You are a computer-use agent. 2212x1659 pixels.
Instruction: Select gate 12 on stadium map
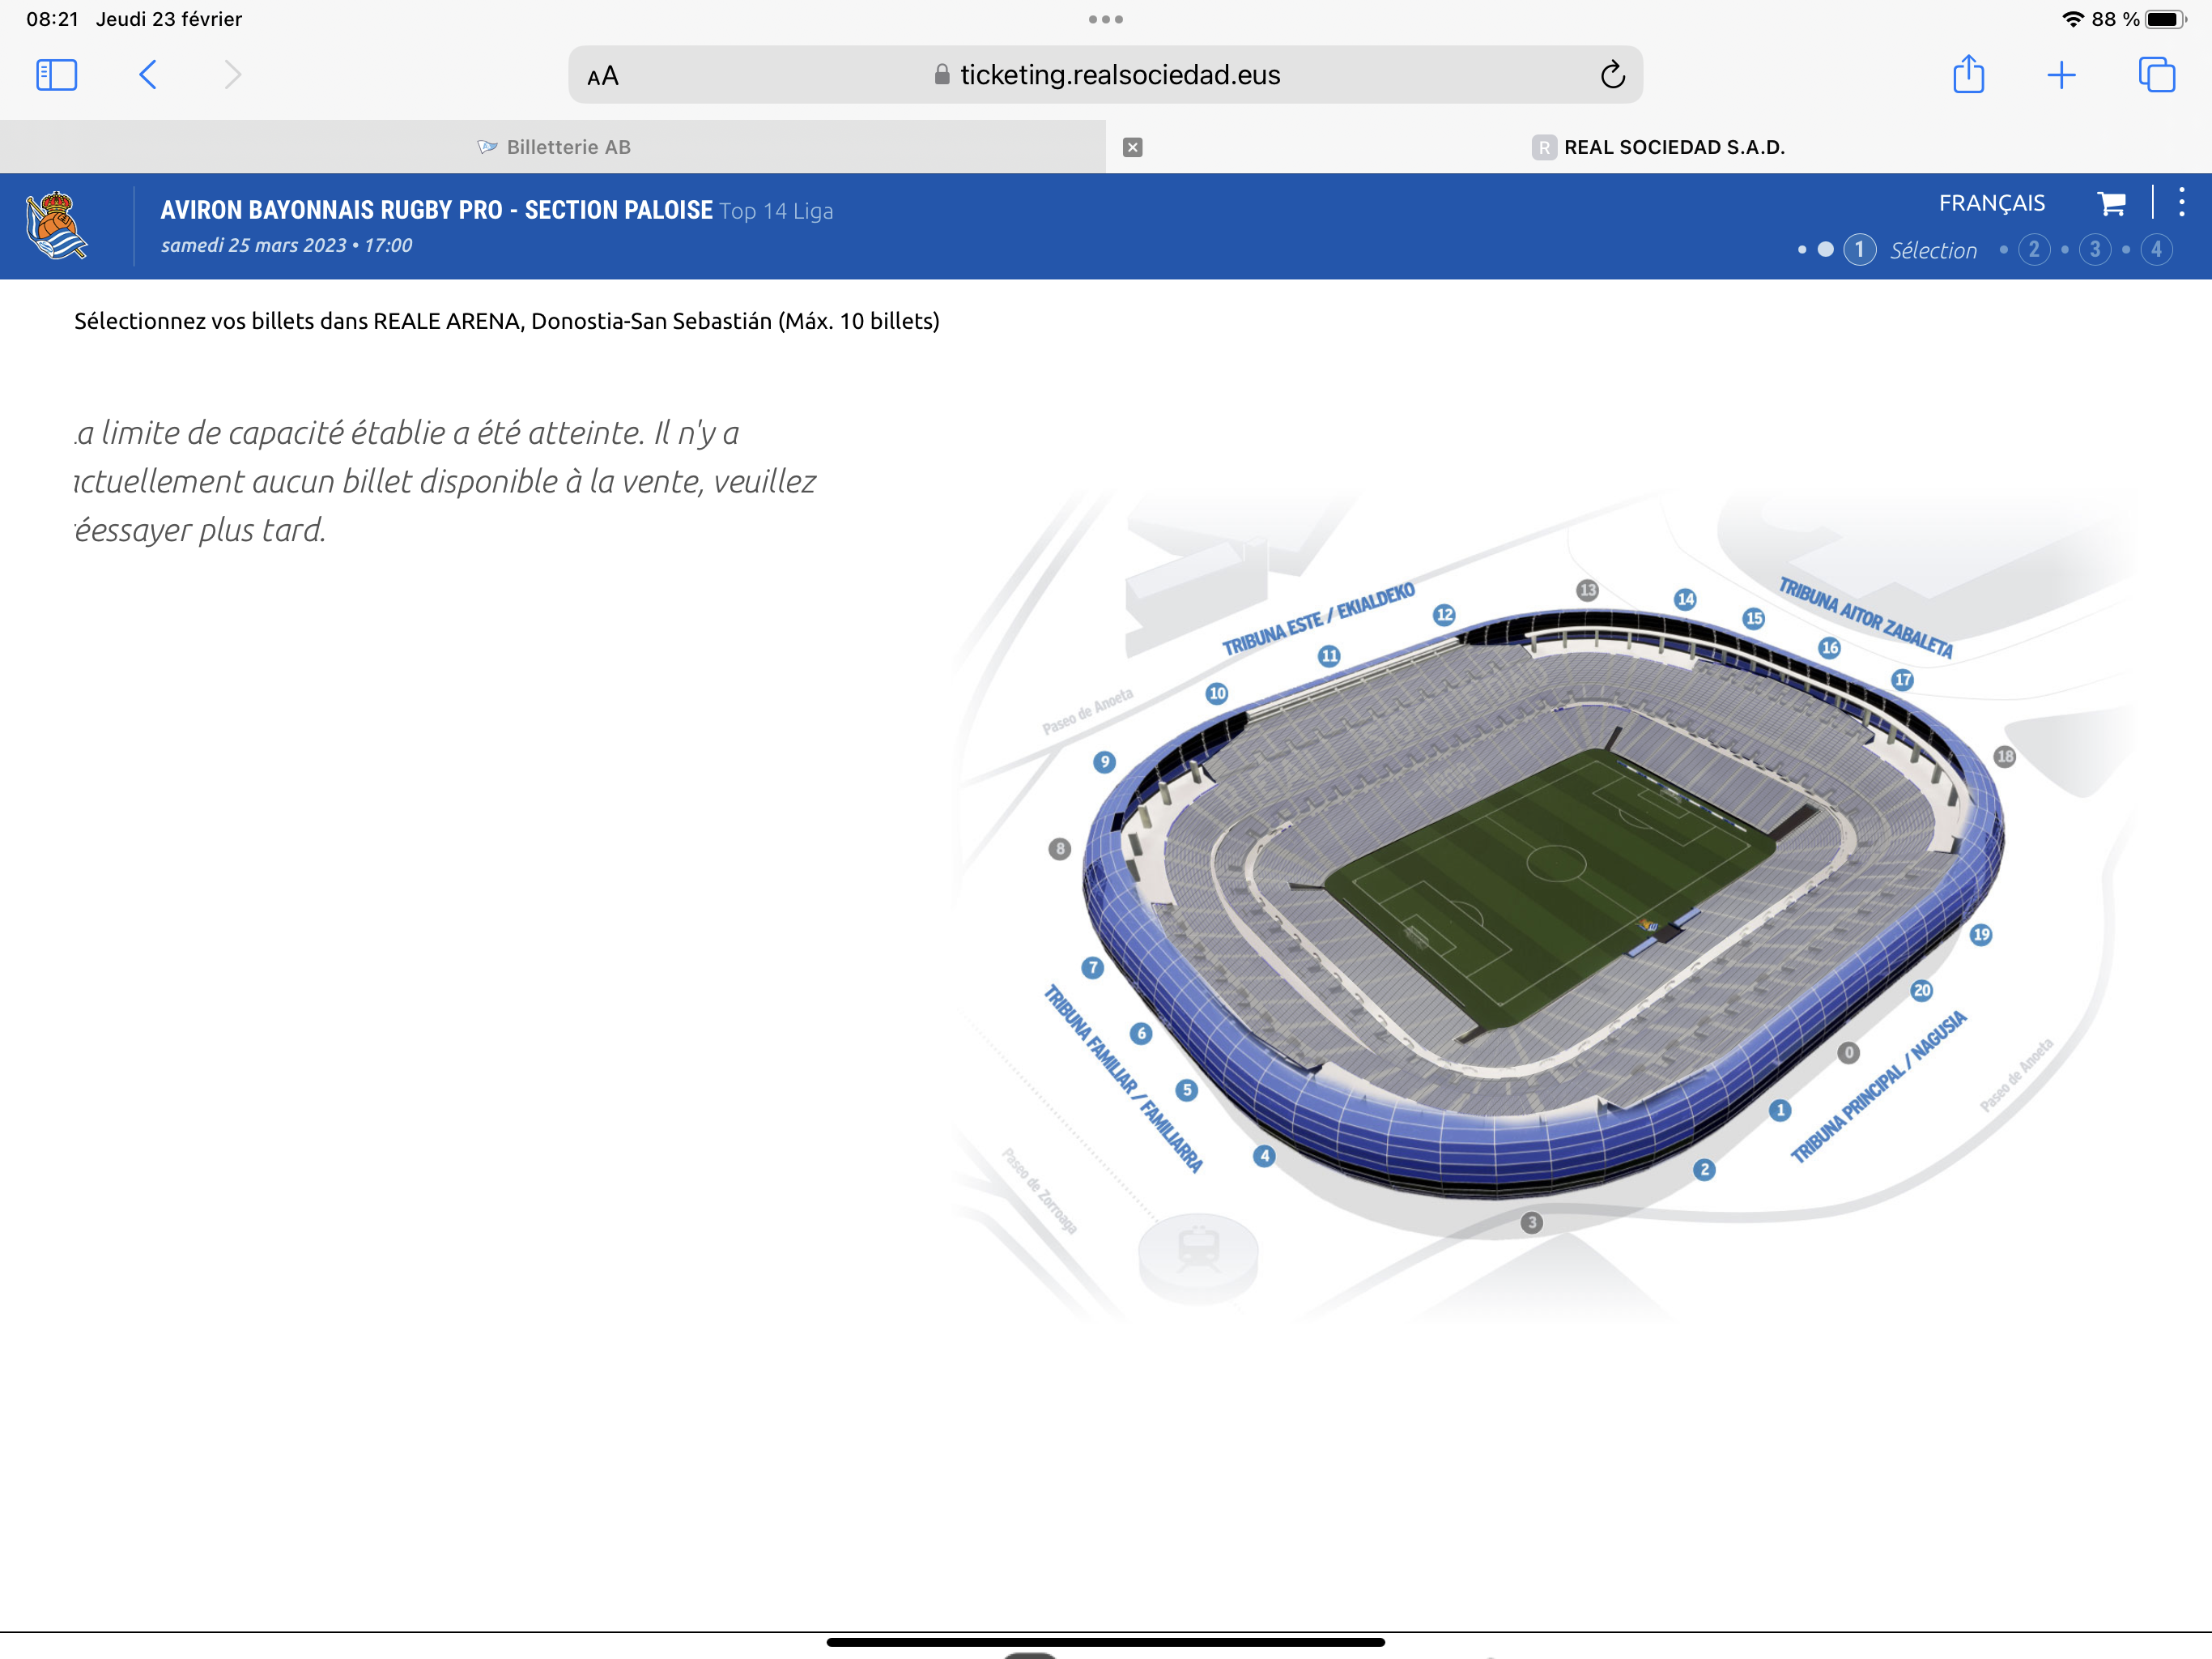tap(1444, 614)
